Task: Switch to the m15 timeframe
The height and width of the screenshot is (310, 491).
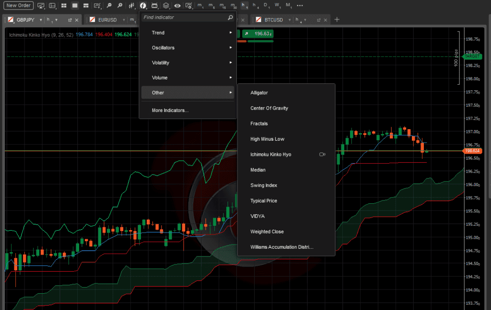Action: tap(222, 5)
